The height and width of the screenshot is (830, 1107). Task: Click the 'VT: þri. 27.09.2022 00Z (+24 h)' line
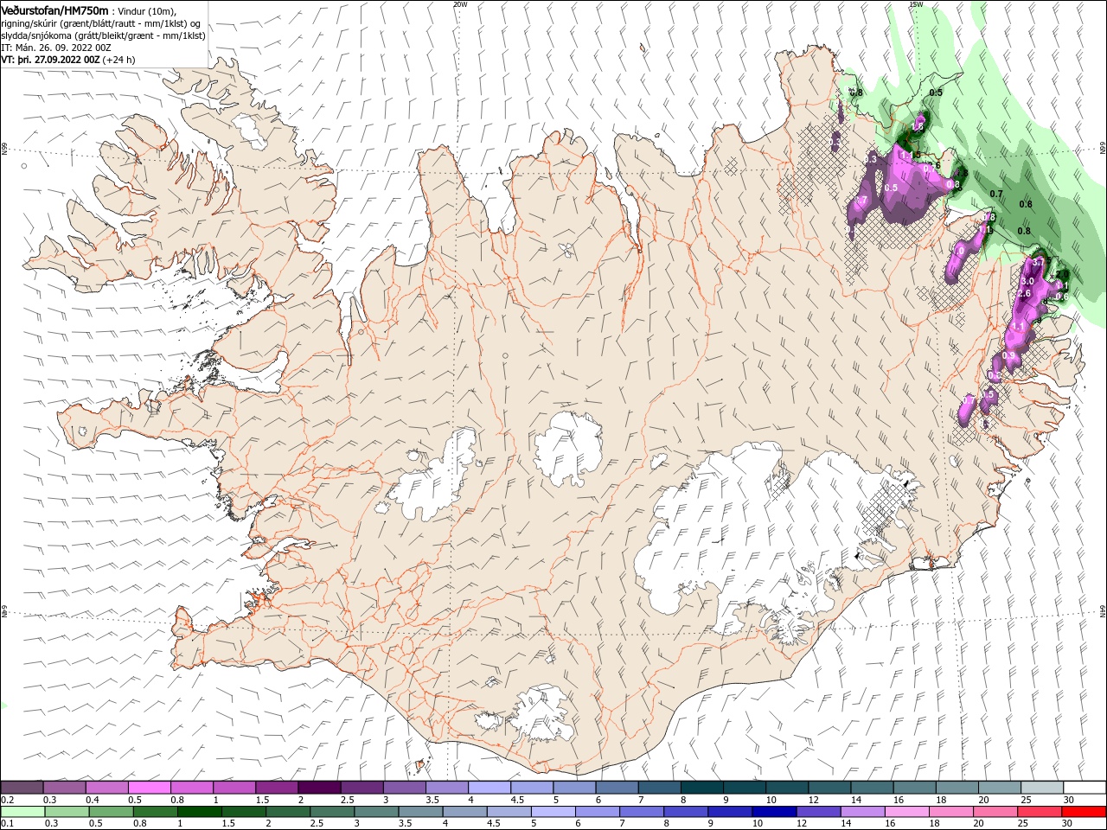point(67,60)
